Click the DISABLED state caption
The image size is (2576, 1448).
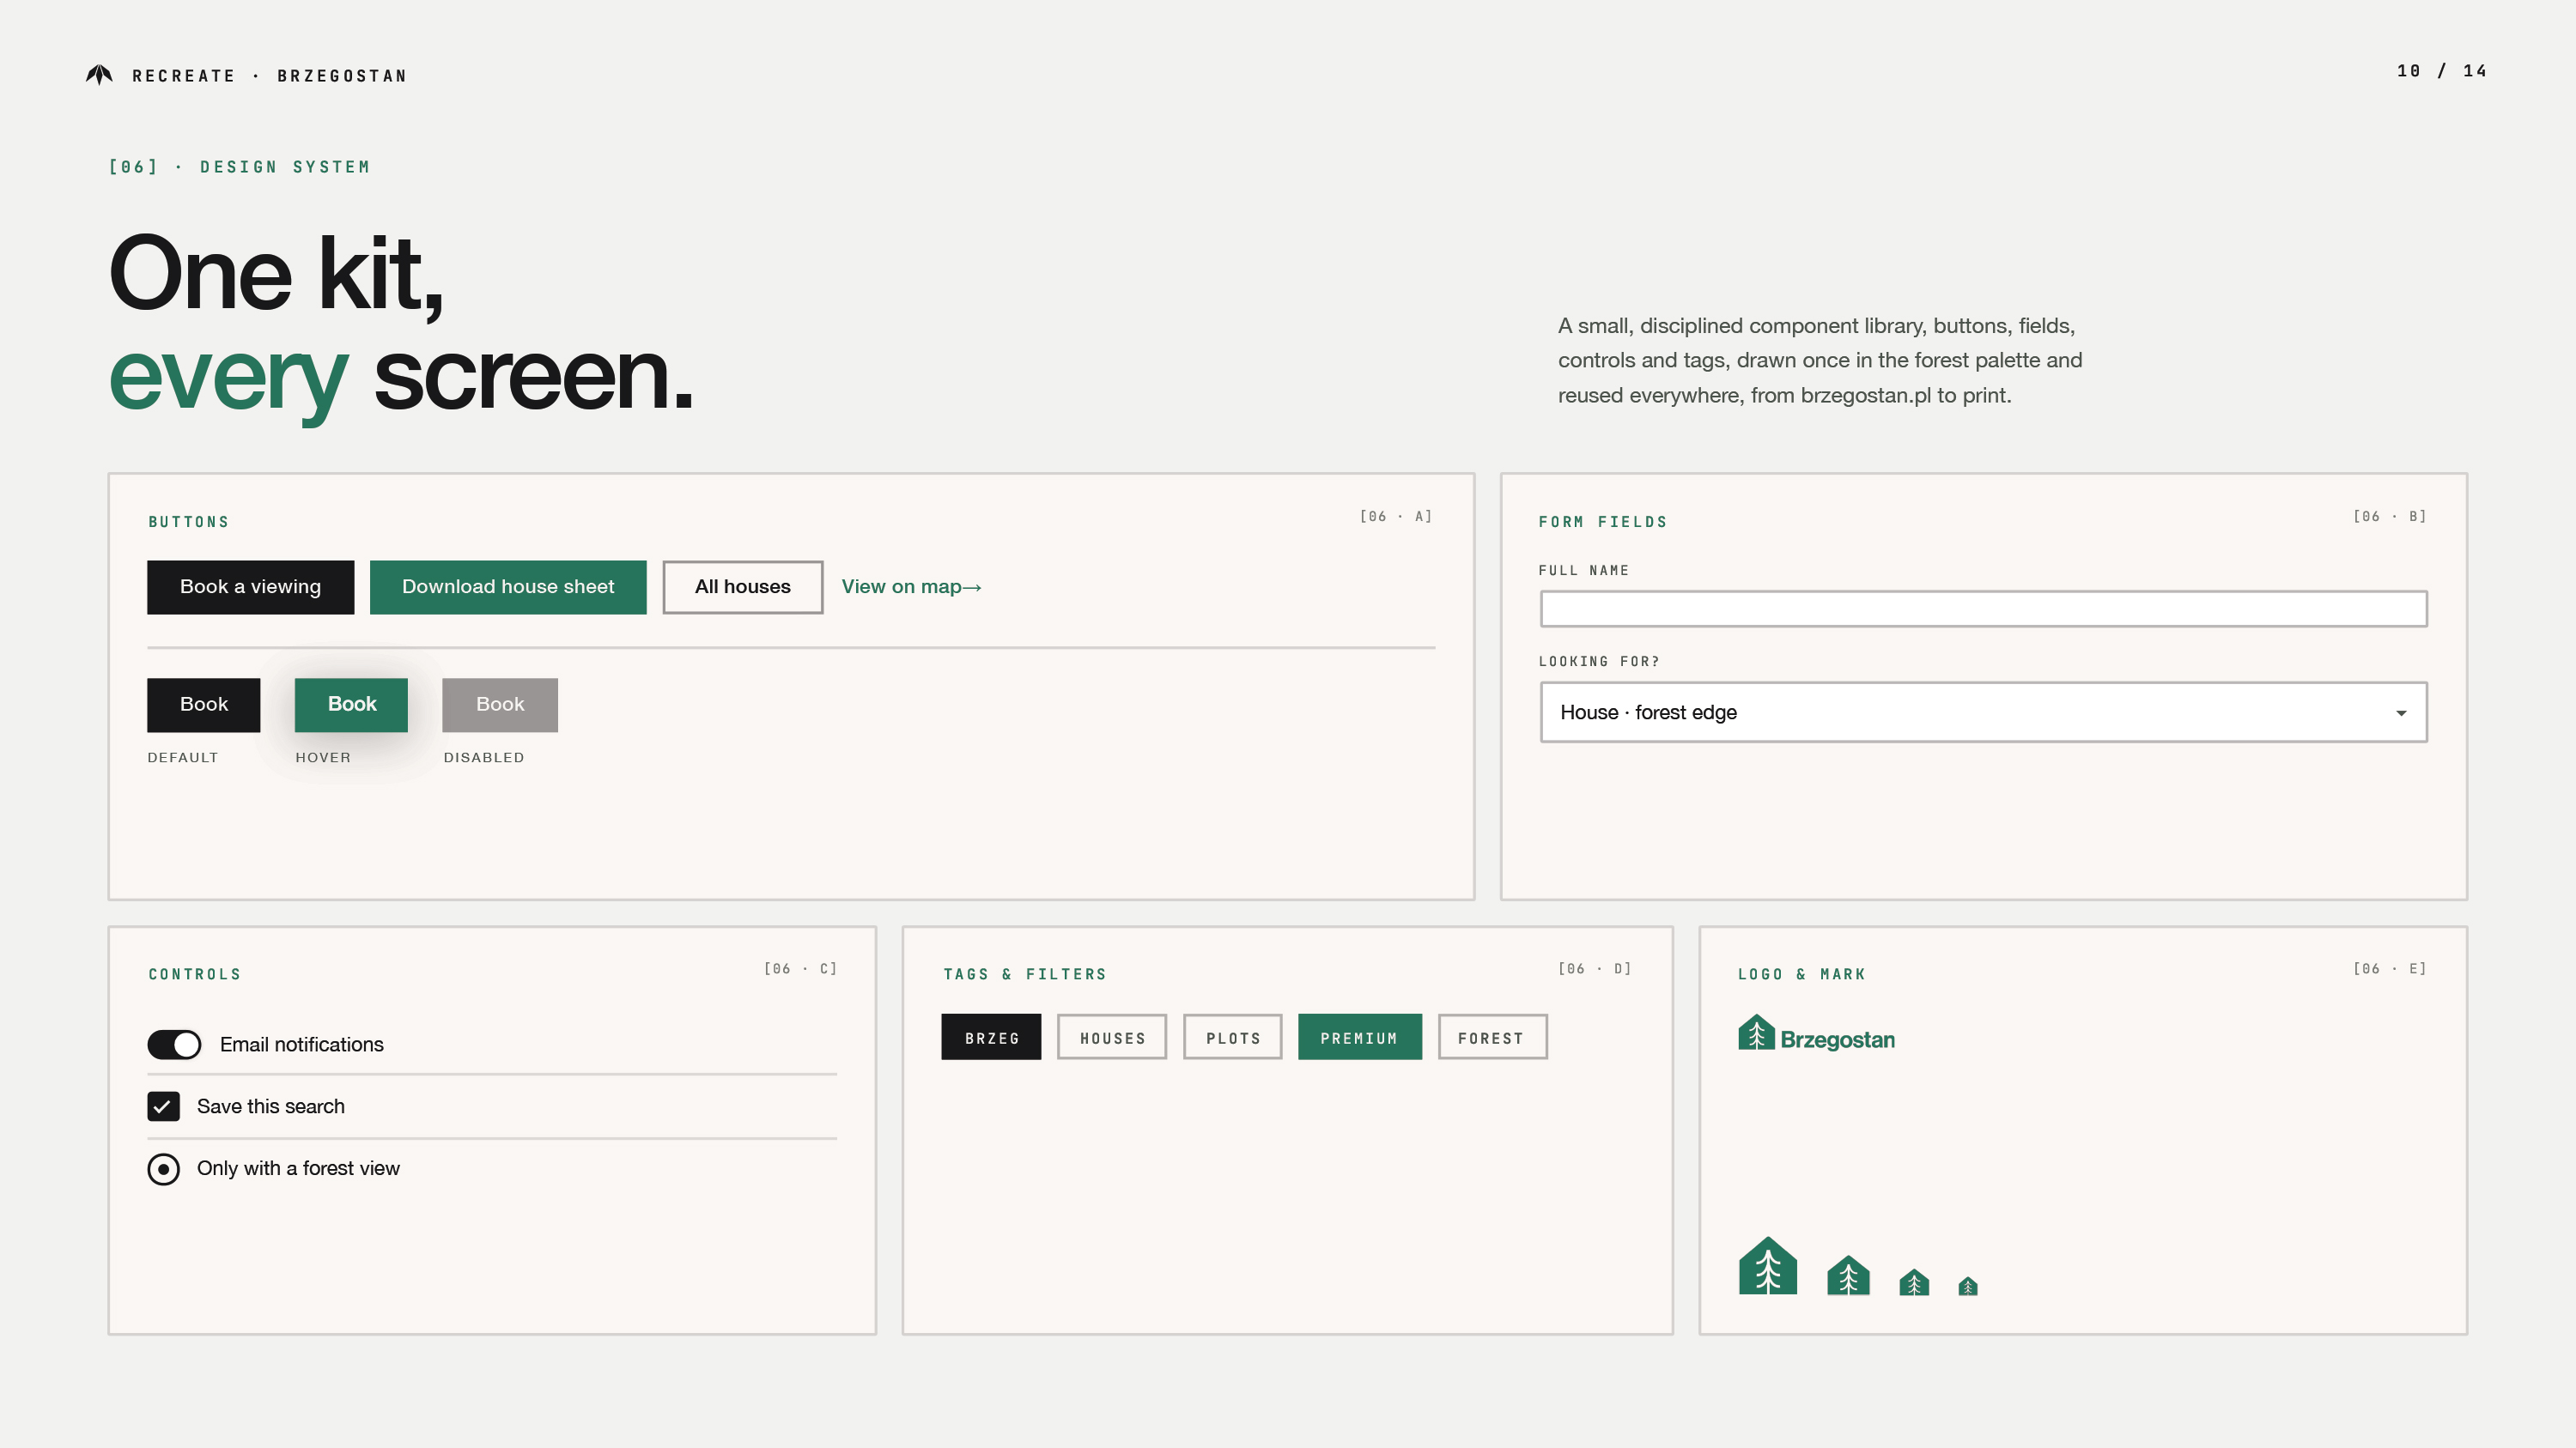click(484, 758)
